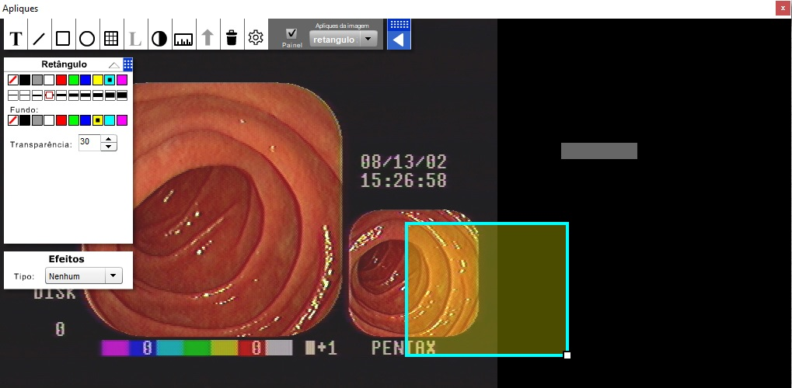Click the Transparência input field
Screen dimensions: 792x388
pyautogui.click(x=89, y=143)
